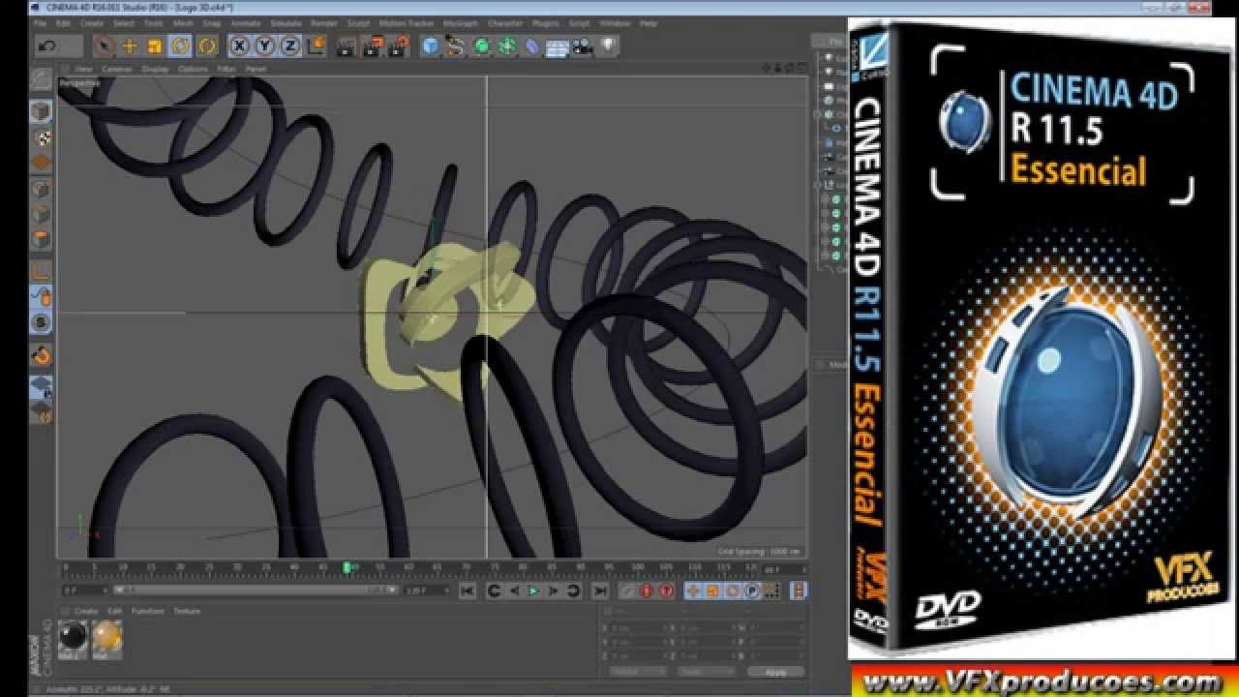Toggle Viewport Solo S icon

coord(41,321)
